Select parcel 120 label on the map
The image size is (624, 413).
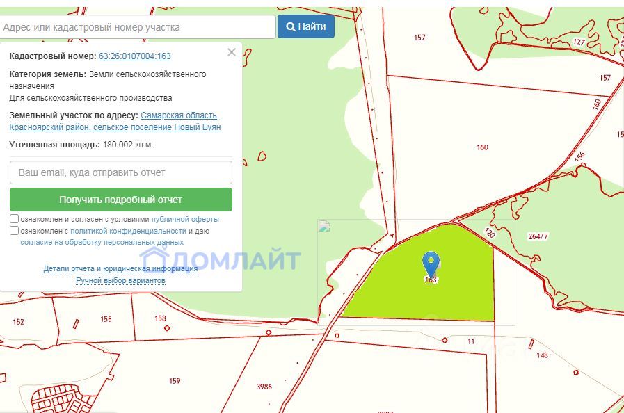[x=490, y=233]
